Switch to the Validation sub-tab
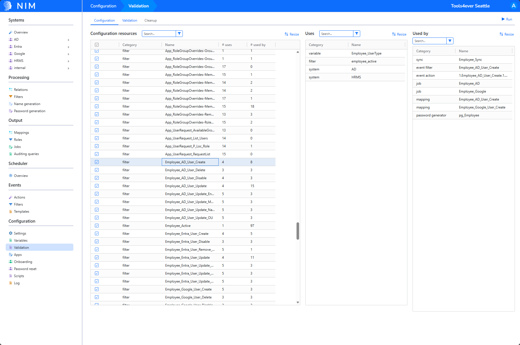Image resolution: width=520 pixels, height=345 pixels. [130, 20]
